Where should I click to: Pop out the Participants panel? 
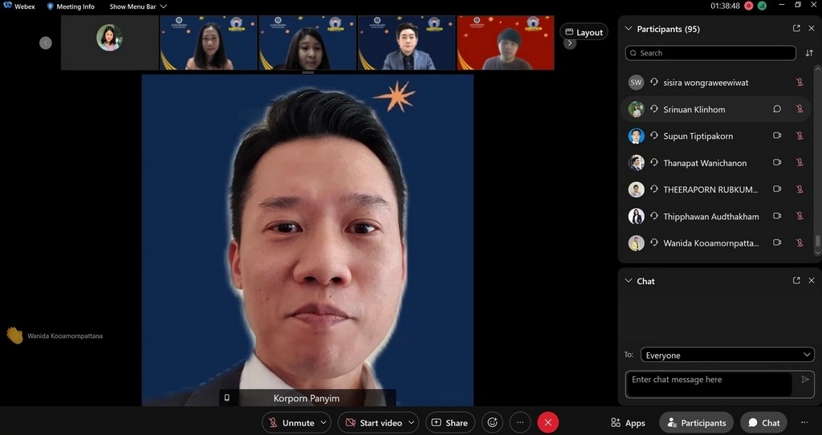point(796,28)
